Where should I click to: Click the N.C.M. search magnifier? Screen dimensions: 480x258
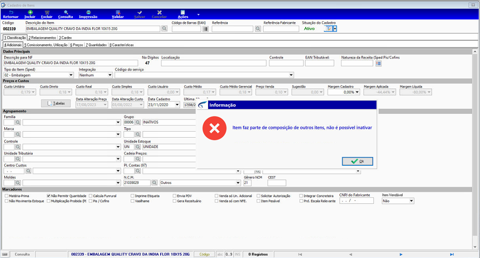pos(155,183)
